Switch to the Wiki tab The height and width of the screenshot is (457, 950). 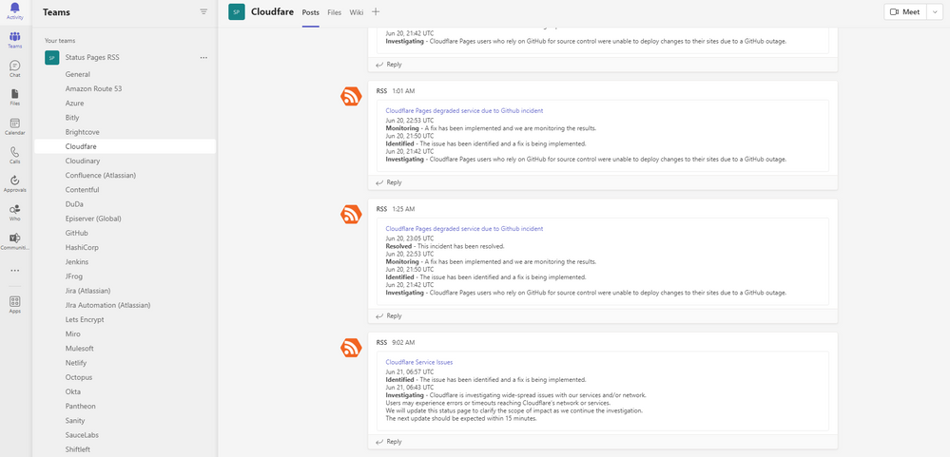357,12
